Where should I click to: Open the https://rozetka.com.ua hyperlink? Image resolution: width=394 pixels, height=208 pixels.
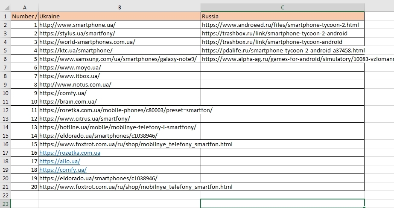70,153
